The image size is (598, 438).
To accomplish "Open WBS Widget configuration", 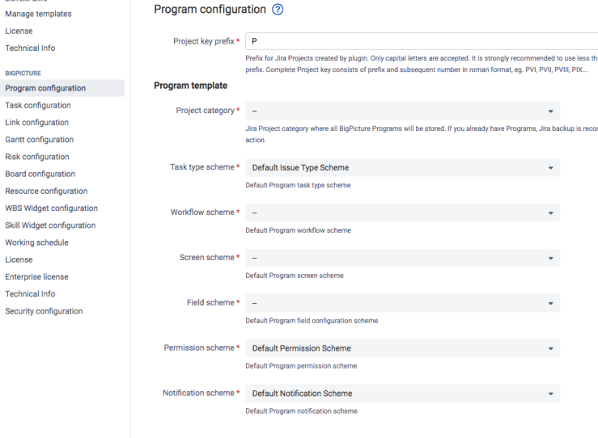I will pos(51,208).
